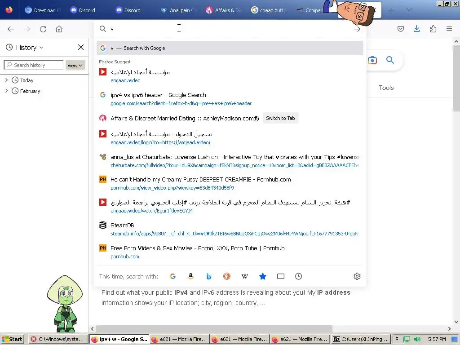Switch to the Download tab
Screen dimensions: 460x345
[43, 10]
